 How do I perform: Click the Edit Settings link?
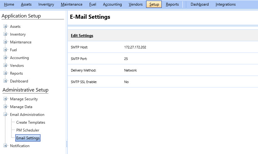coord(82,36)
